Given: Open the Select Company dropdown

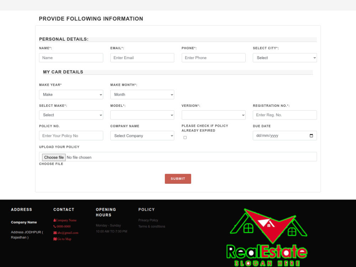Looking at the screenshot, I should coord(142,136).
